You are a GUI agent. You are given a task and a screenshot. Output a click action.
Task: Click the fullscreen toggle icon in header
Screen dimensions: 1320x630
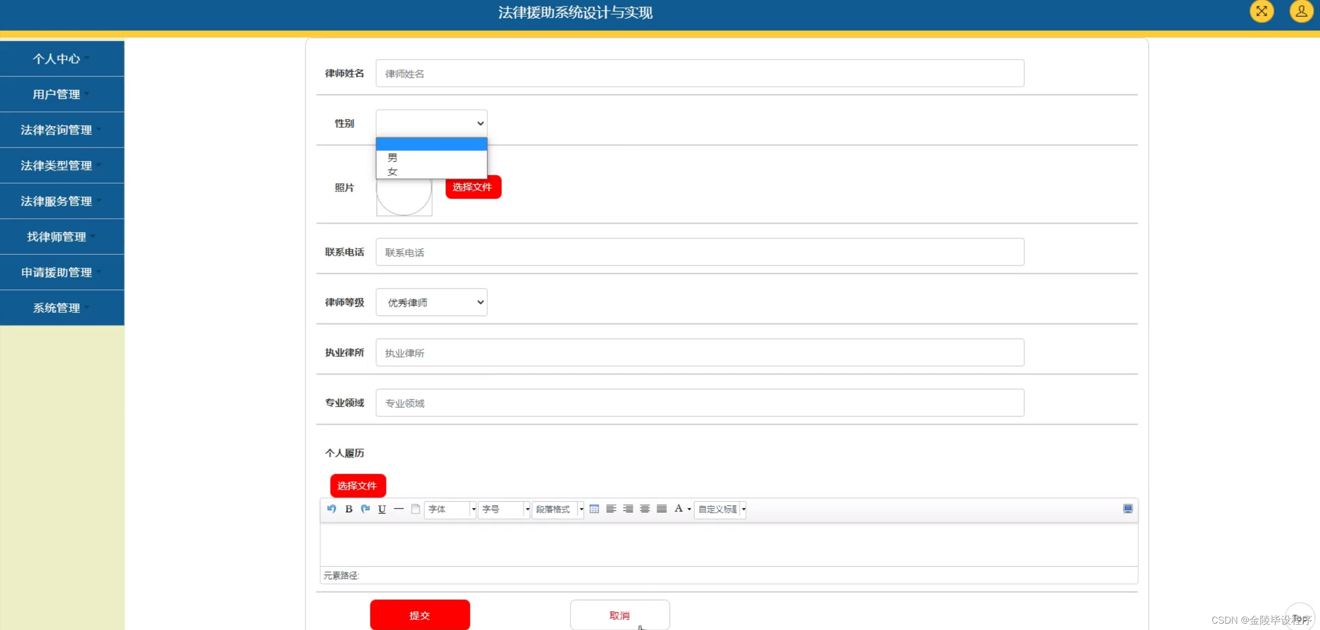[x=1261, y=12]
